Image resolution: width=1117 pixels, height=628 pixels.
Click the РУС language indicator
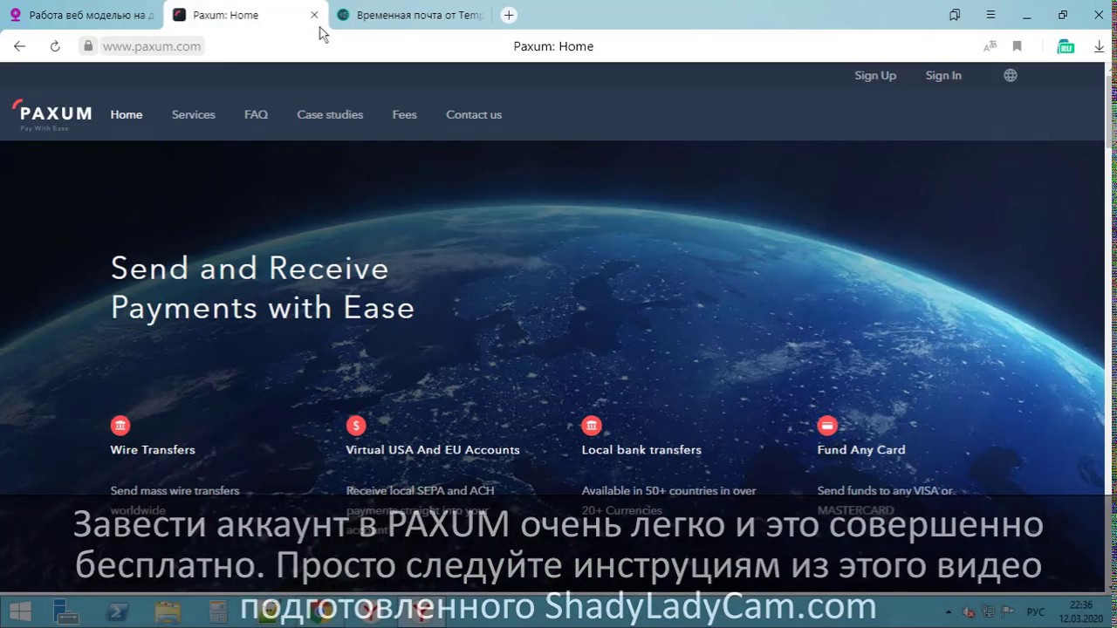(1035, 612)
